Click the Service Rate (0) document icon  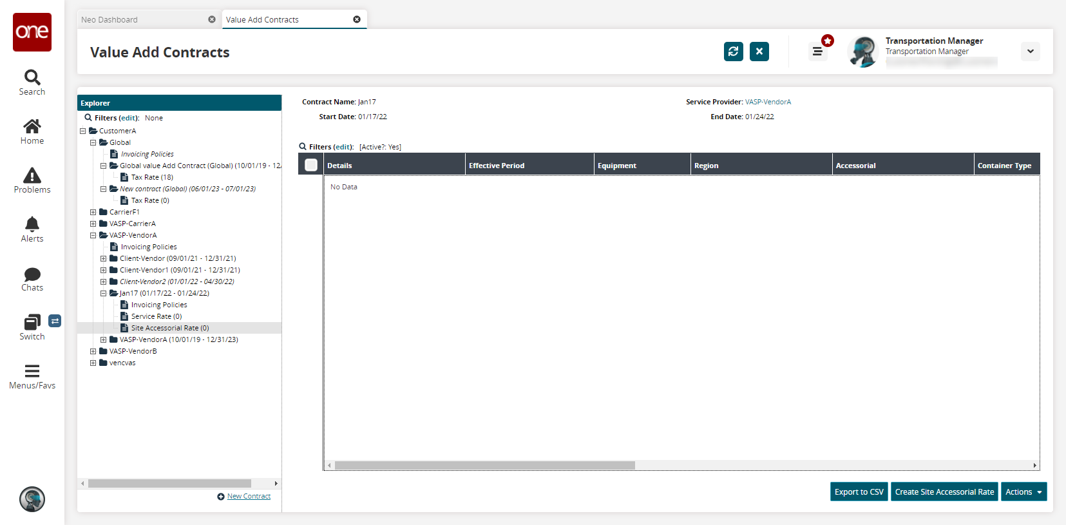coord(124,316)
